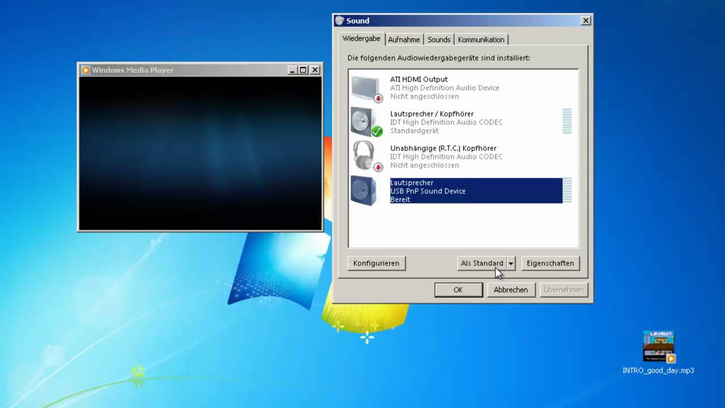Click the Lautsprecher / Kopfhörer speaker icon
This screenshot has height=408, width=725.
[366, 122]
